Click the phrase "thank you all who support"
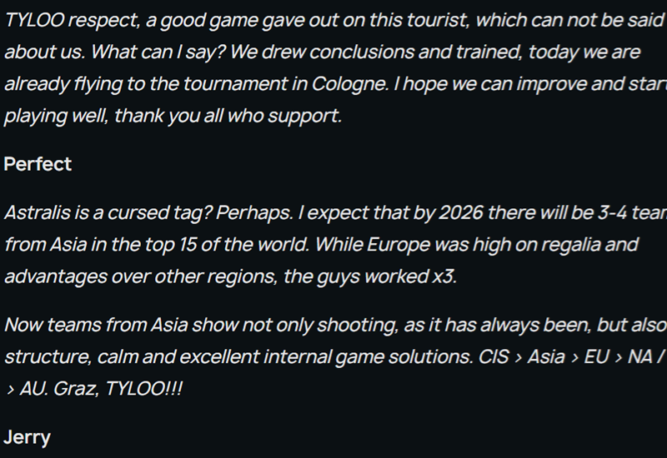Screen dimensions: 667x458 tap(227, 116)
